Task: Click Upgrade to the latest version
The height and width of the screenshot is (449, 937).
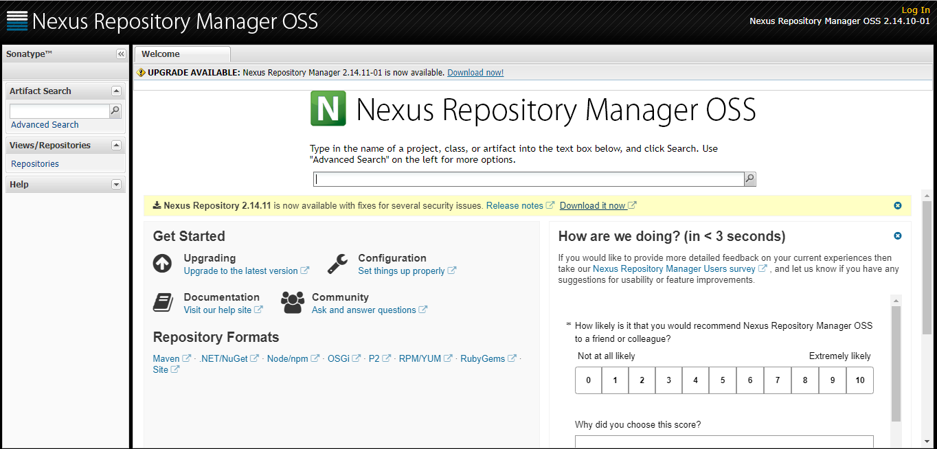Action: [246, 271]
